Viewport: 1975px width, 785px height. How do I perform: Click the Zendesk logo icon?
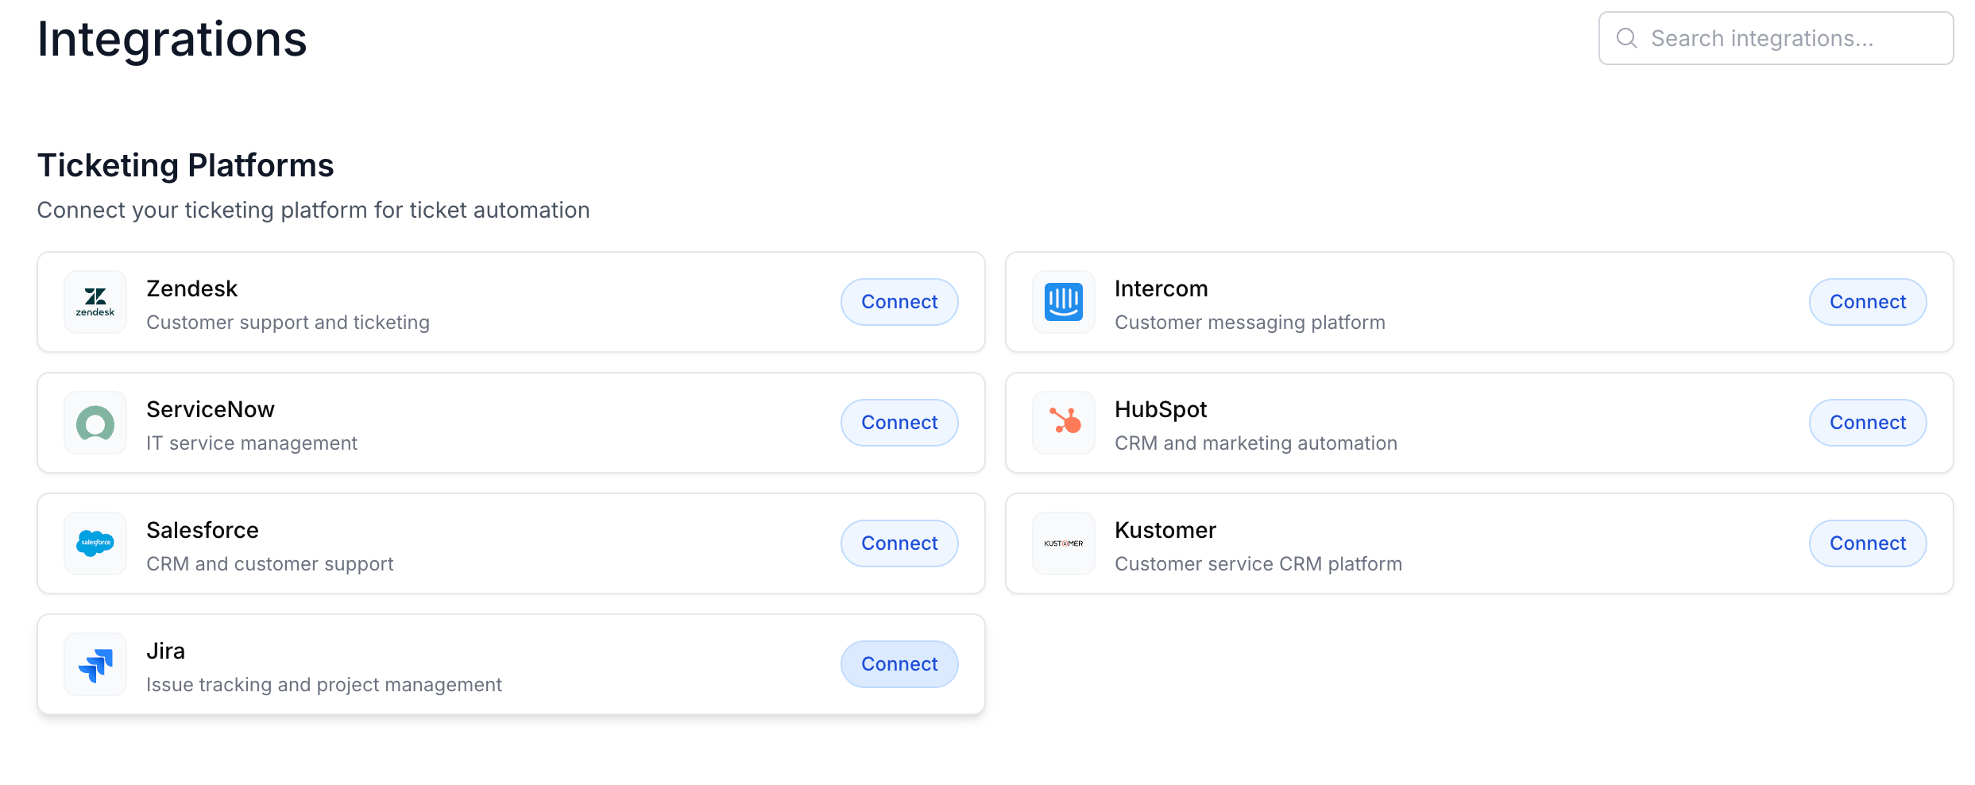point(95,302)
